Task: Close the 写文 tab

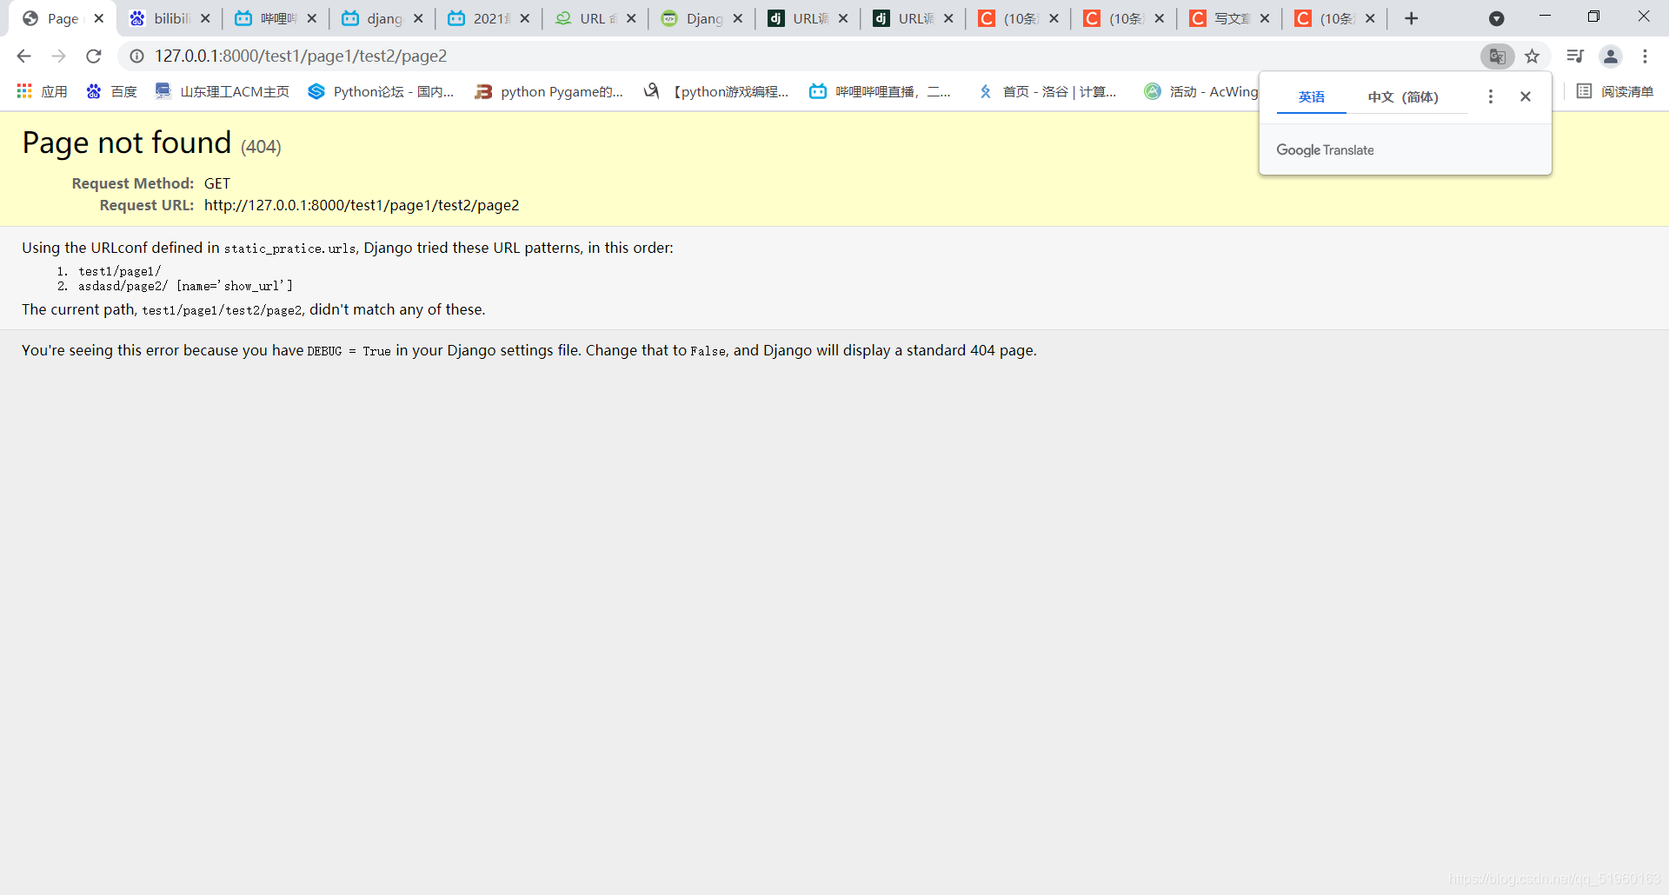Action: pos(1265,18)
